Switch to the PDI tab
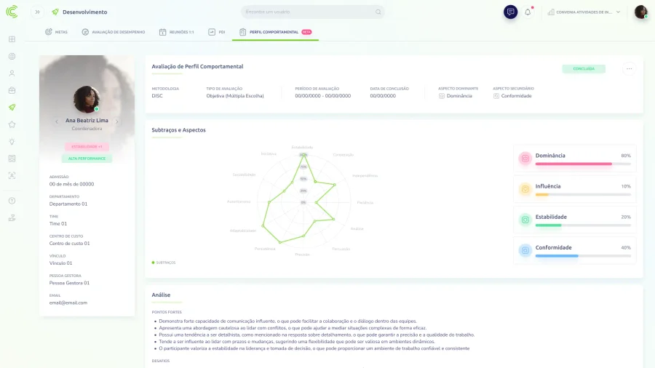655x368 pixels. point(216,32)
